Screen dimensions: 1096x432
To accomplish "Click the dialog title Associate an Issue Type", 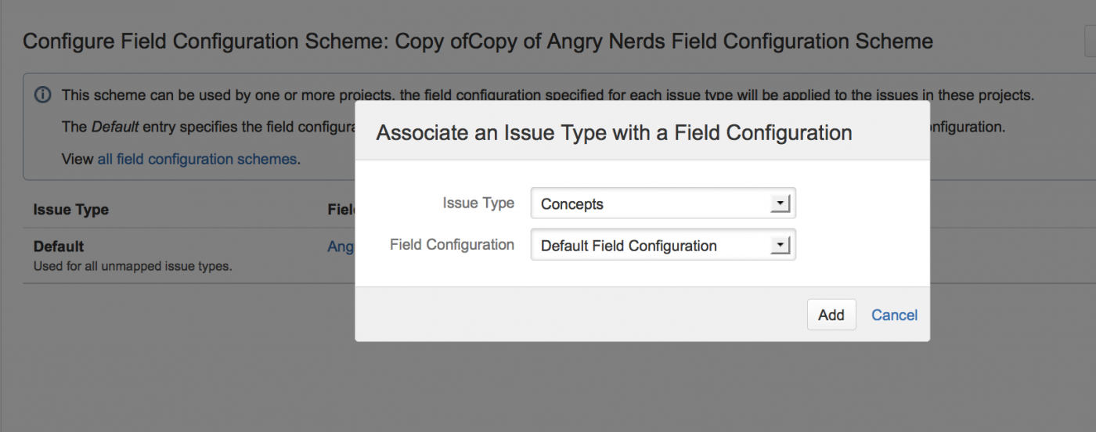I will [614, 132].
